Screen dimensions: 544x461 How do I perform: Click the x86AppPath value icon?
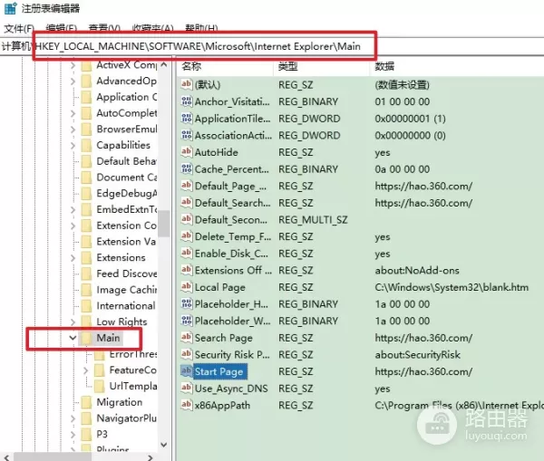pyautogui.click(x=187, y=405)
